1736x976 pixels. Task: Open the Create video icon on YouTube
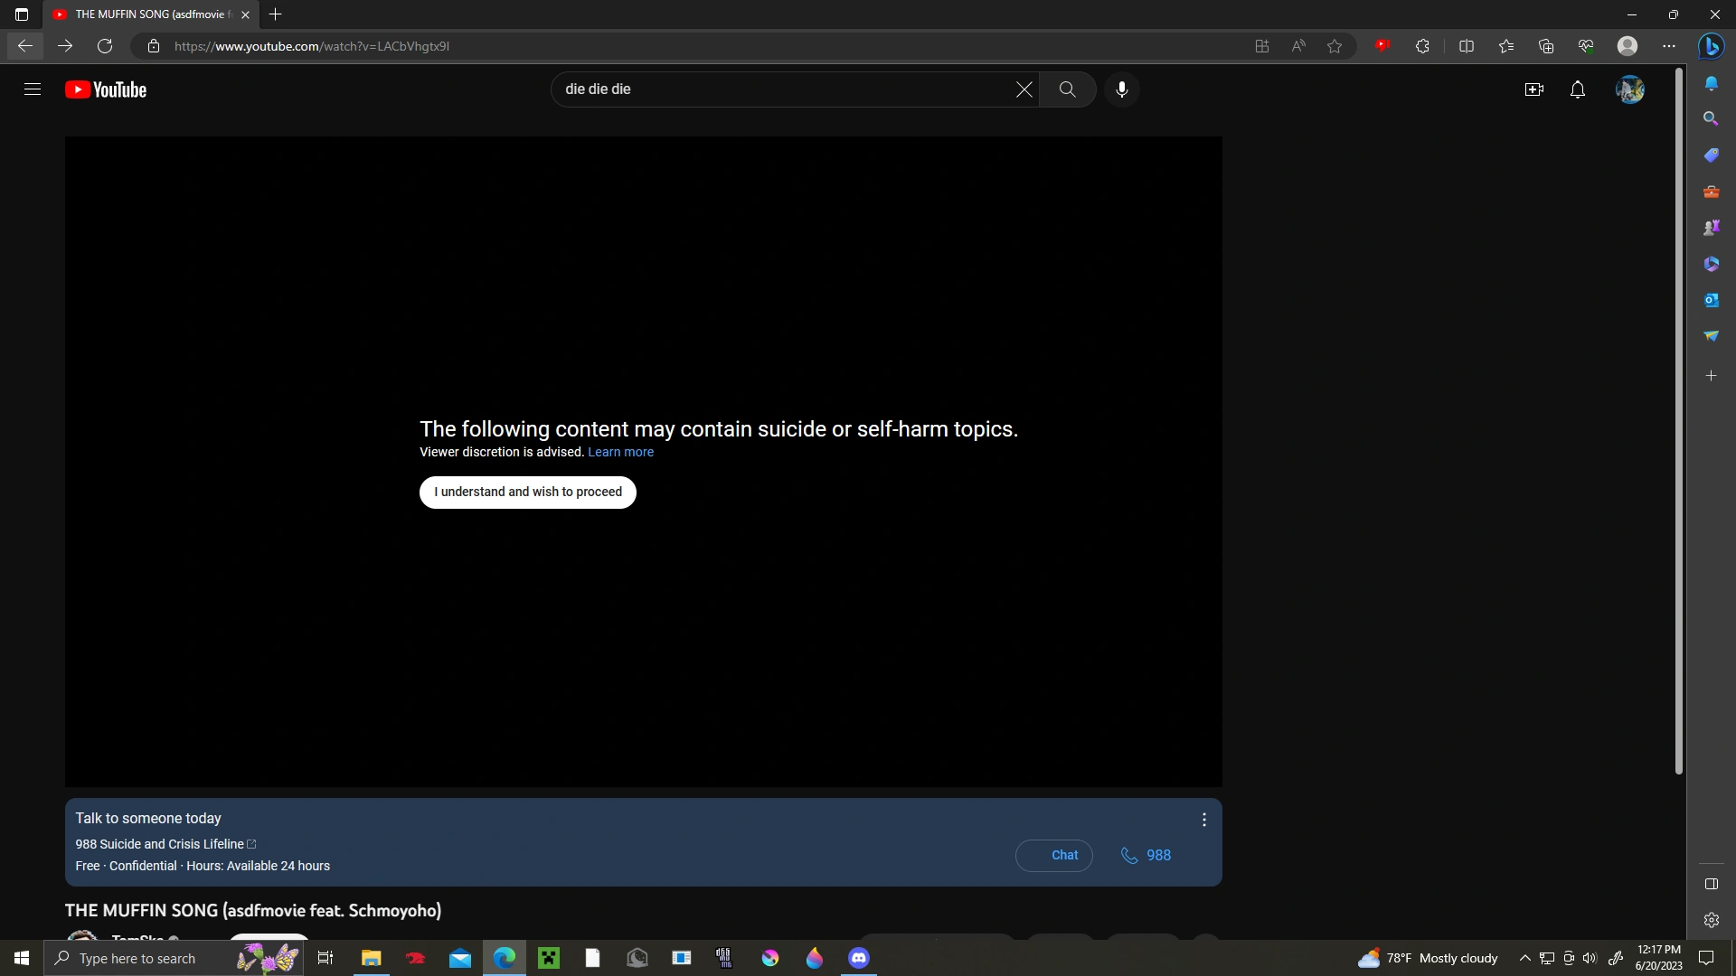pyautogui.click(x=1534, y=89)
